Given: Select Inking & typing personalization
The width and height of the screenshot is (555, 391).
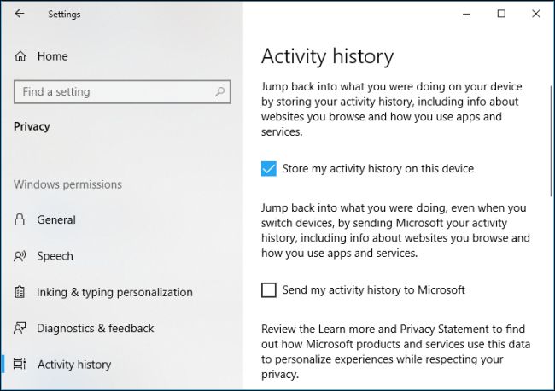Looking at the screenshot, I should pyautogui.click(x=114, y=292).
